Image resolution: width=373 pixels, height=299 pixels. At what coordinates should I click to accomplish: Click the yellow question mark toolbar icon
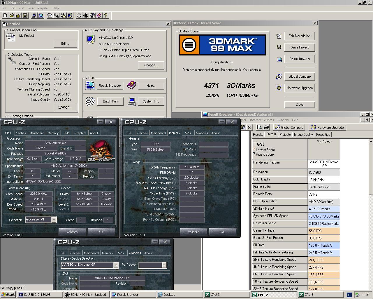[x=106, y=15]
